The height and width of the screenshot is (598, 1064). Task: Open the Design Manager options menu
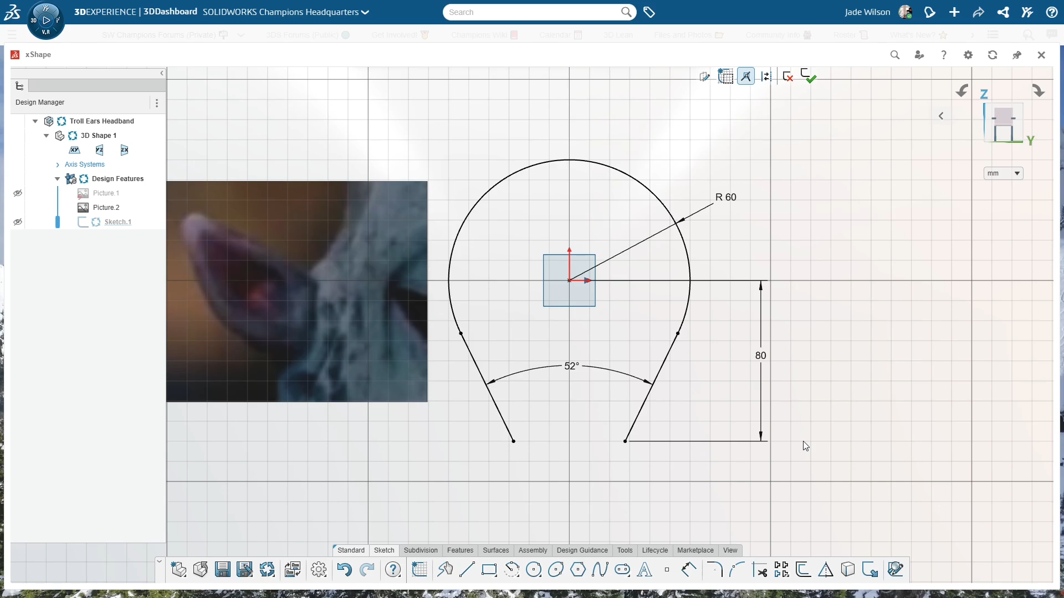(157, 103)
